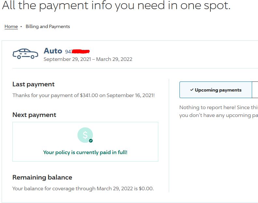This screenshot has width=258, height=203.
Task: Click the Last payment heading
Action: (x=34, y=84)
